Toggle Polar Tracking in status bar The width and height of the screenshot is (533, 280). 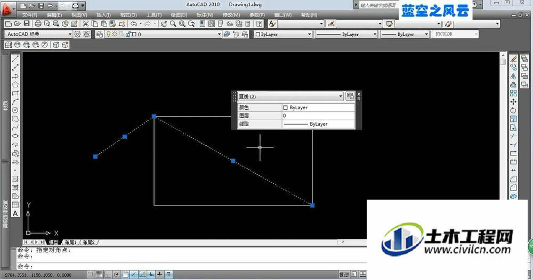point(116,274)
